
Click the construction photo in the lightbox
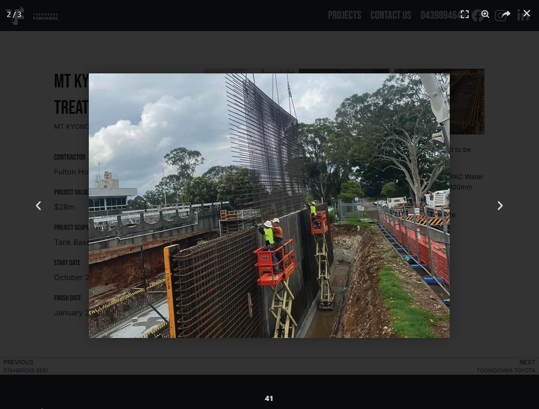(269, 205)
